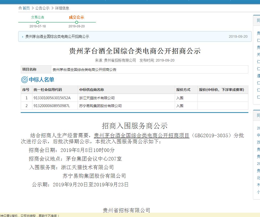Click the 中标人名单 section heading
Image resolution: width=260 pixels, height=217 pixels.
41,80
